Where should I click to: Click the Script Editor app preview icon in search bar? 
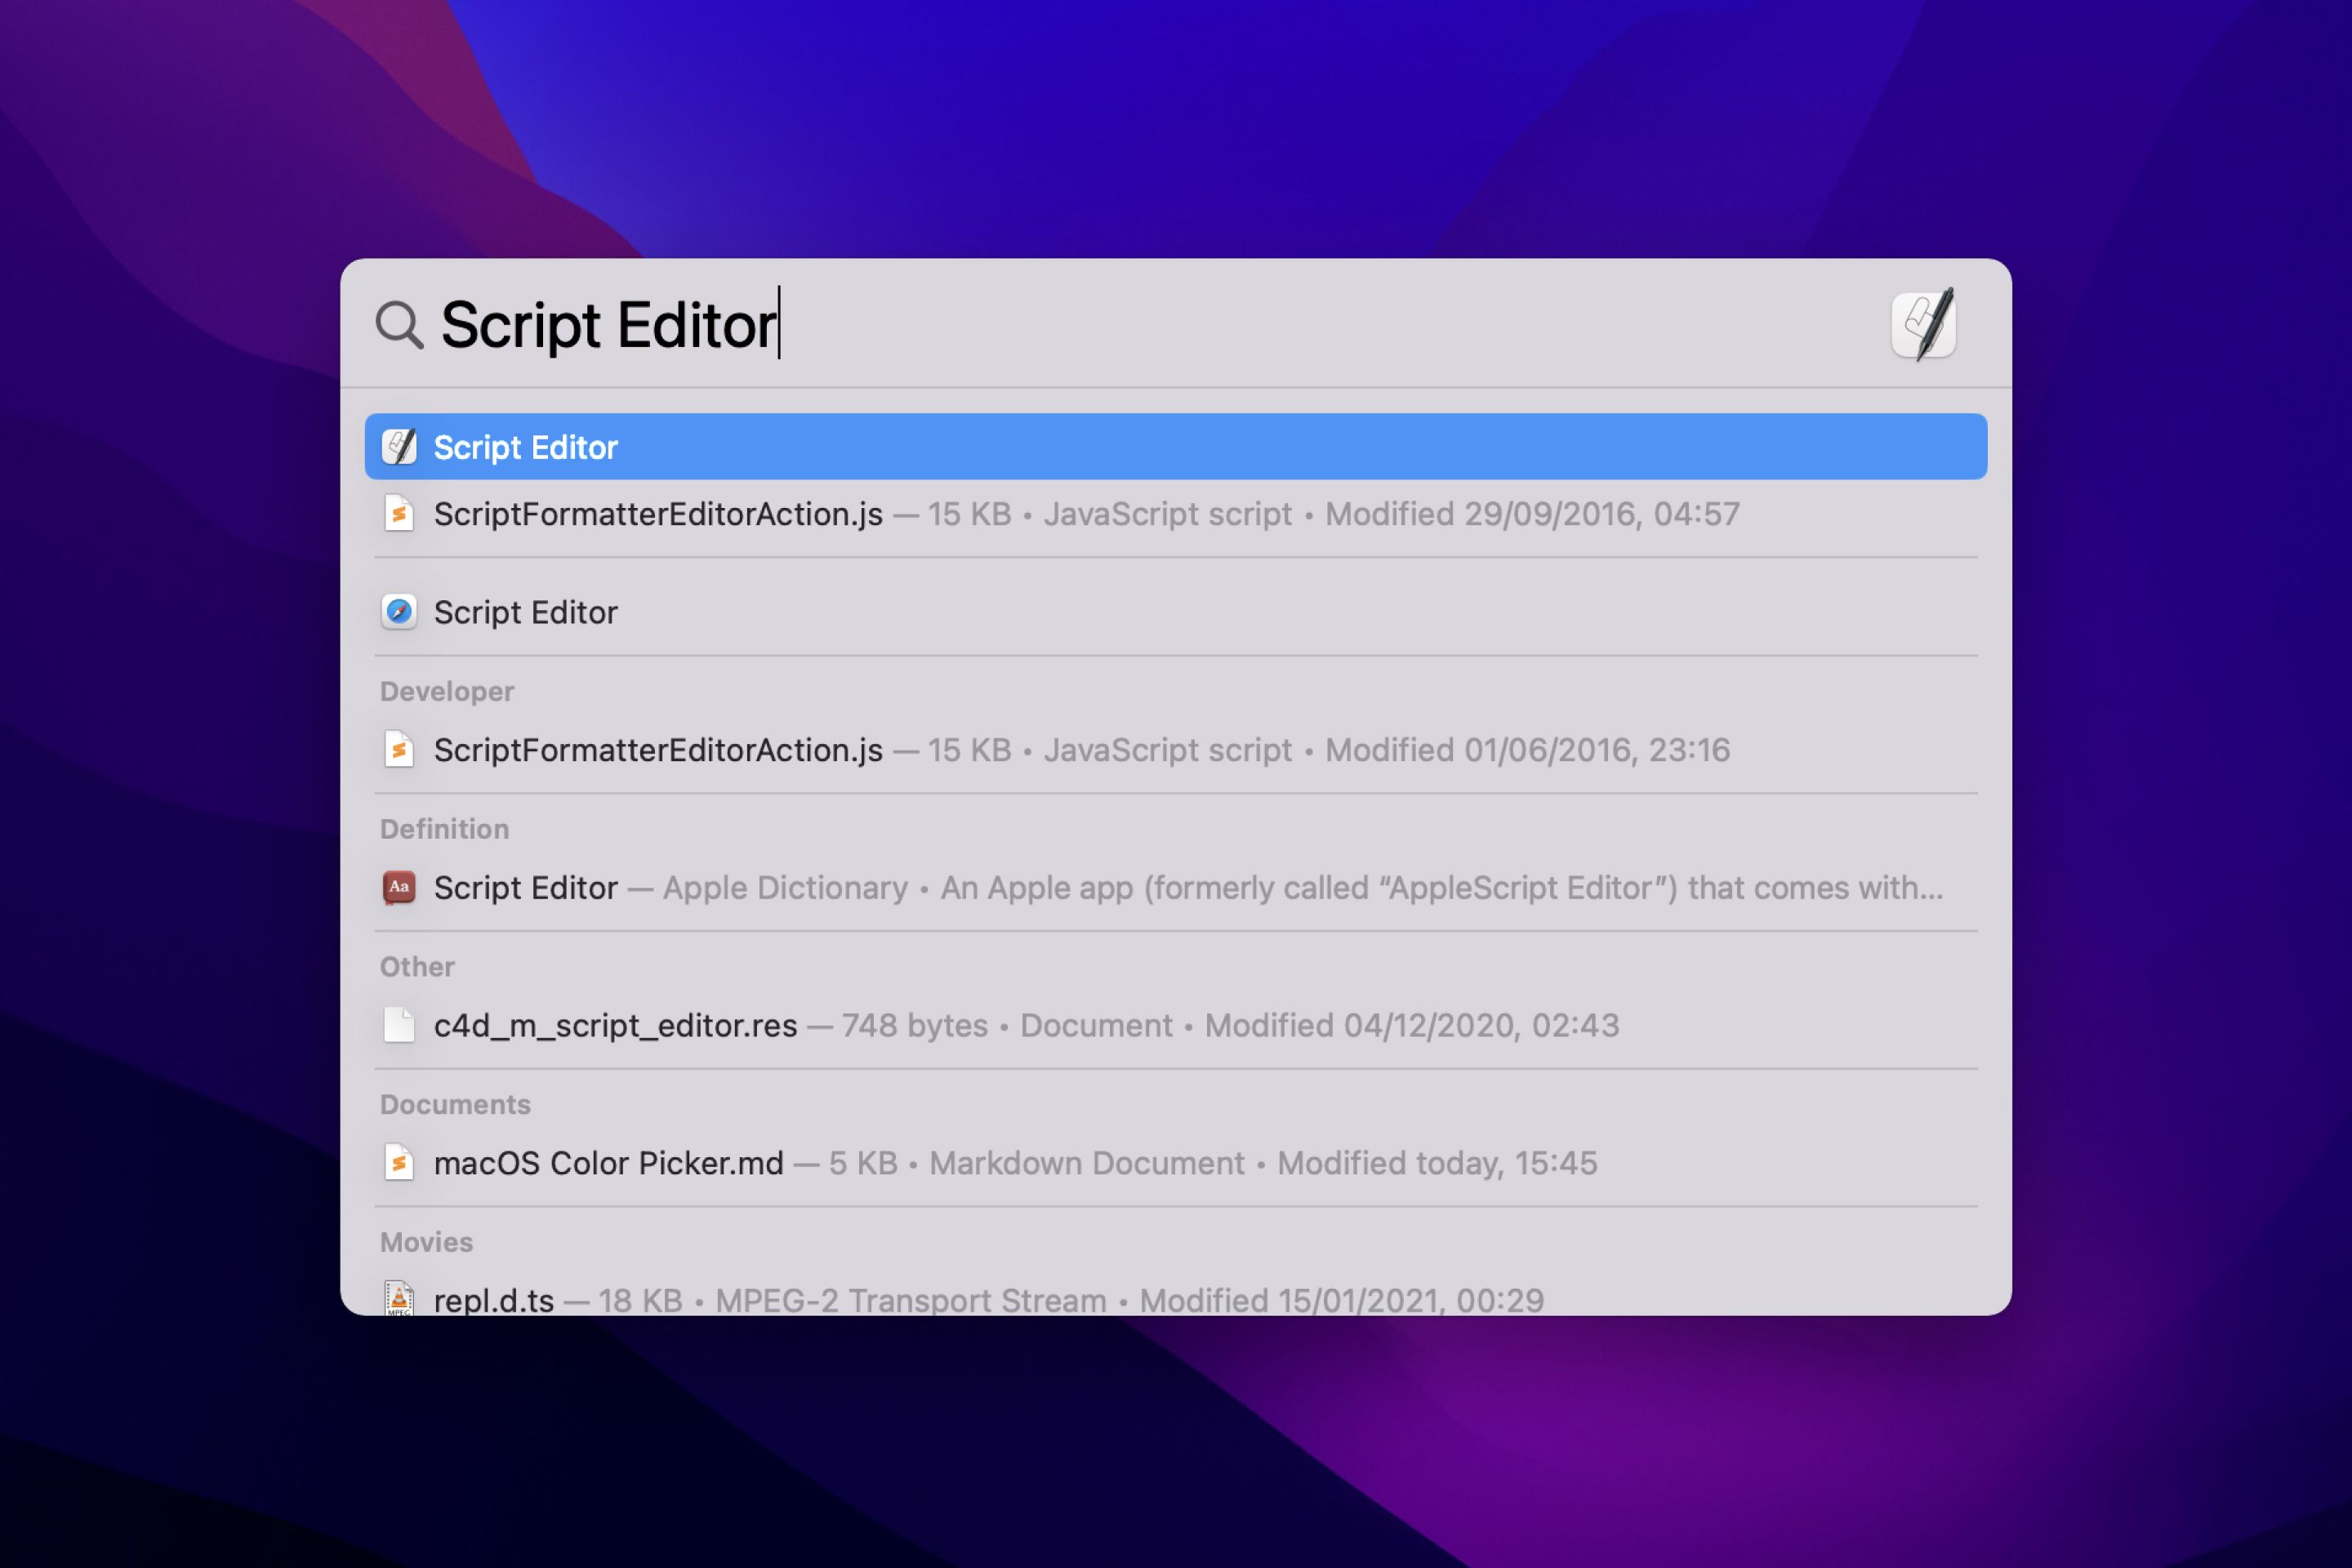[x=1925, y=325]
